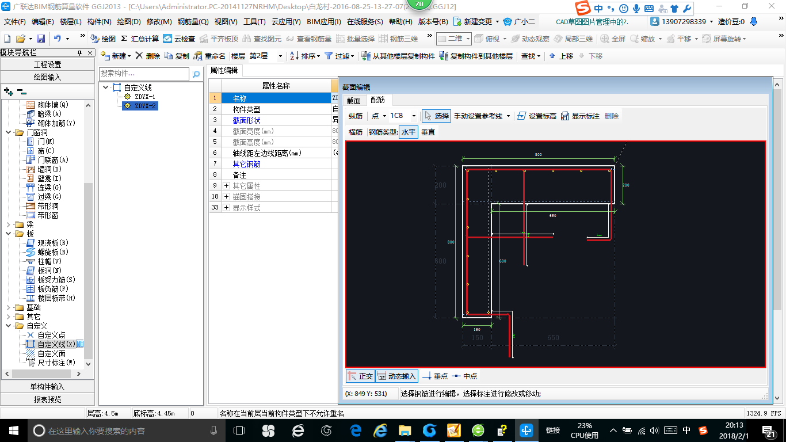Click in the 搜索构件 search field

point(144,74)
